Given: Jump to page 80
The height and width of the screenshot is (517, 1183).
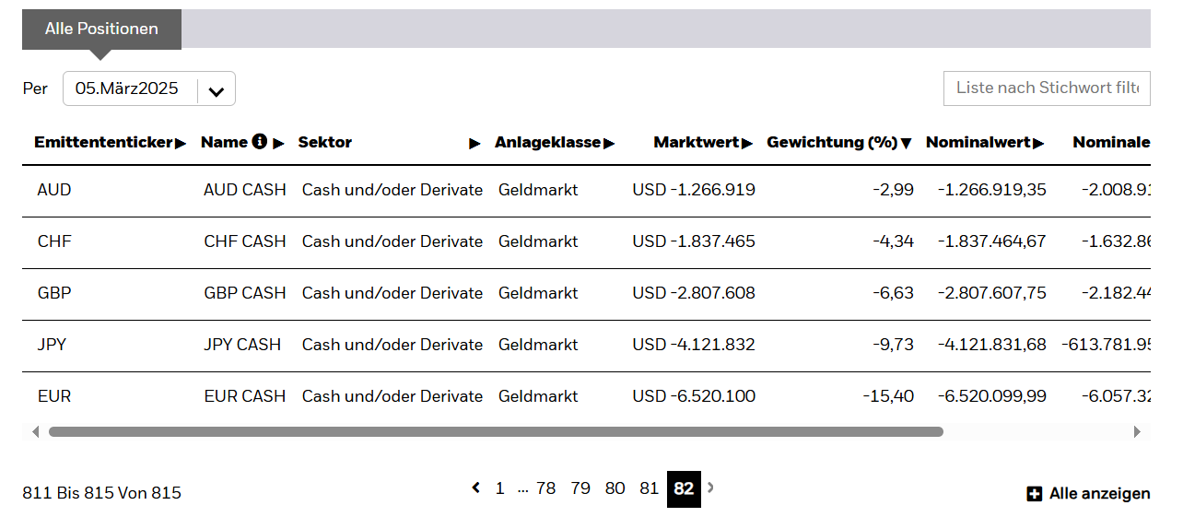Looking at the screenshot, I should (x=615, y=488).
